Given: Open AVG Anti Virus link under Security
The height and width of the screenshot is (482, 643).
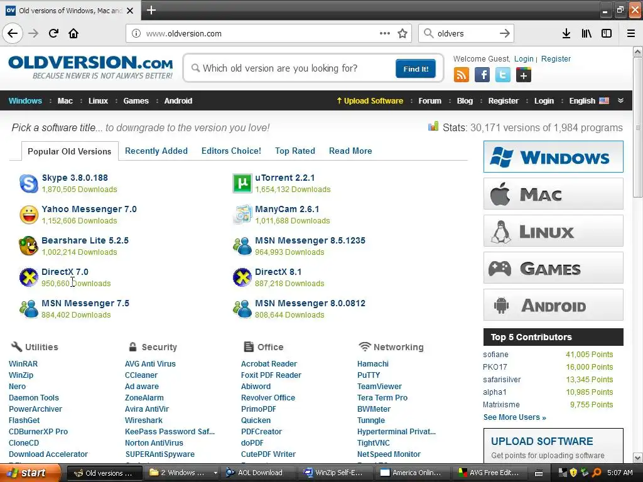Looking at the screenshot, I should [150, 363].
